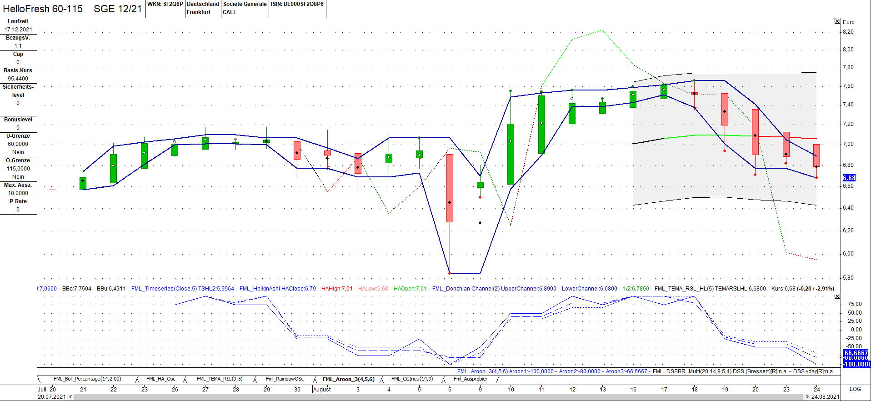Click the Bonuslevel label in the side panel
Image resolution: width=871 pixels, height=401 pixels.
[x=18, y=120]
